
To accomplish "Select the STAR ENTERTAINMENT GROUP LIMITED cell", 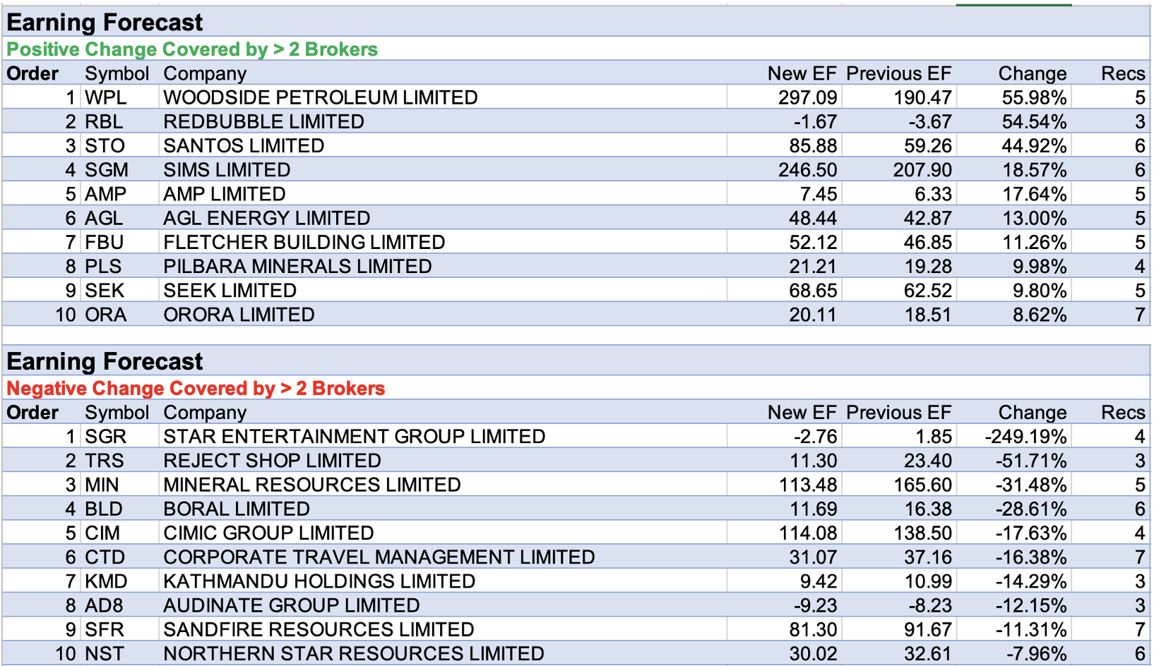I will (354, 437).
